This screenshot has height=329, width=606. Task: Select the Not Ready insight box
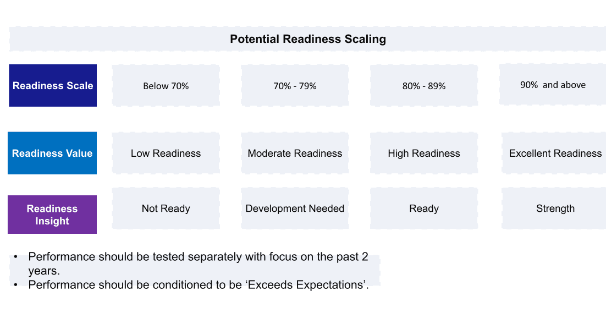[x=166, y=209]
